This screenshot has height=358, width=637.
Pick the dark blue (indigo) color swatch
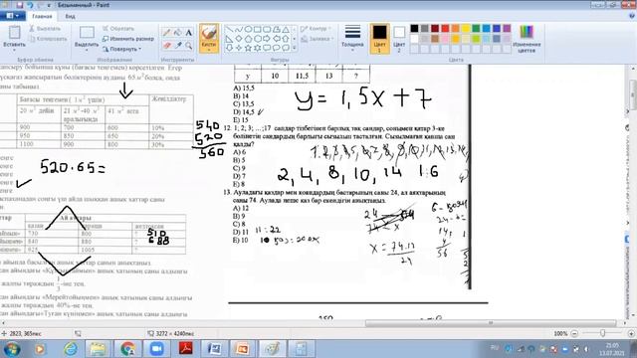tap(497, 29)
